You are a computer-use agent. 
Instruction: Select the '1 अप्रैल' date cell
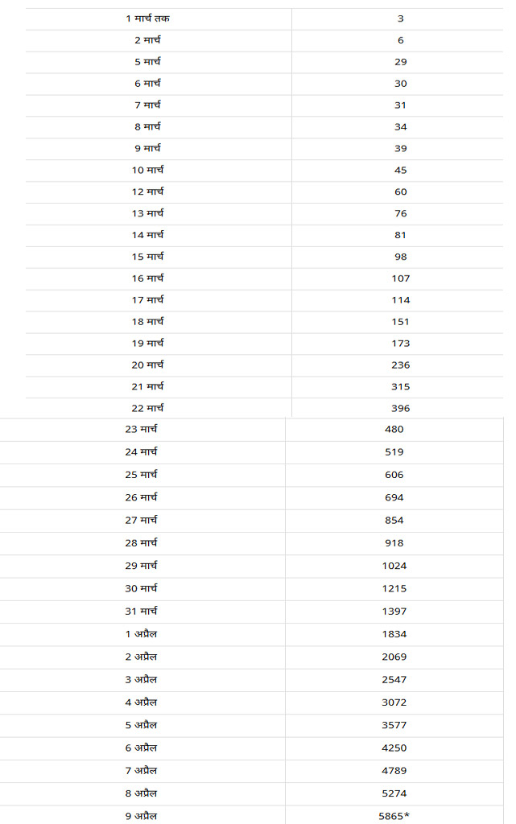click(142, 634)
